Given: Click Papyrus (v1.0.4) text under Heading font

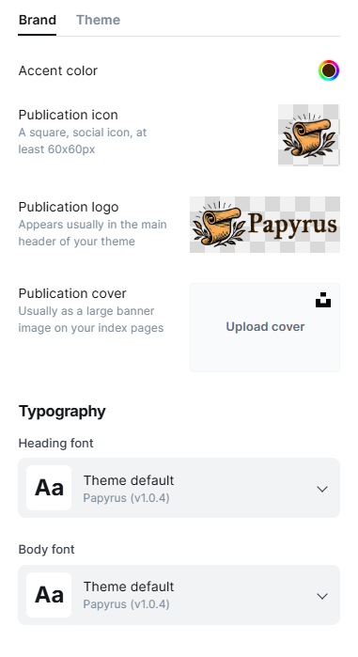Looking at the screenshot, I should click(x=126, y=498).
